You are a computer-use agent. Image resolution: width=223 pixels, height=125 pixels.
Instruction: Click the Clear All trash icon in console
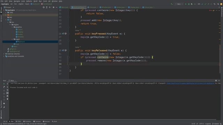click(7, 99)
